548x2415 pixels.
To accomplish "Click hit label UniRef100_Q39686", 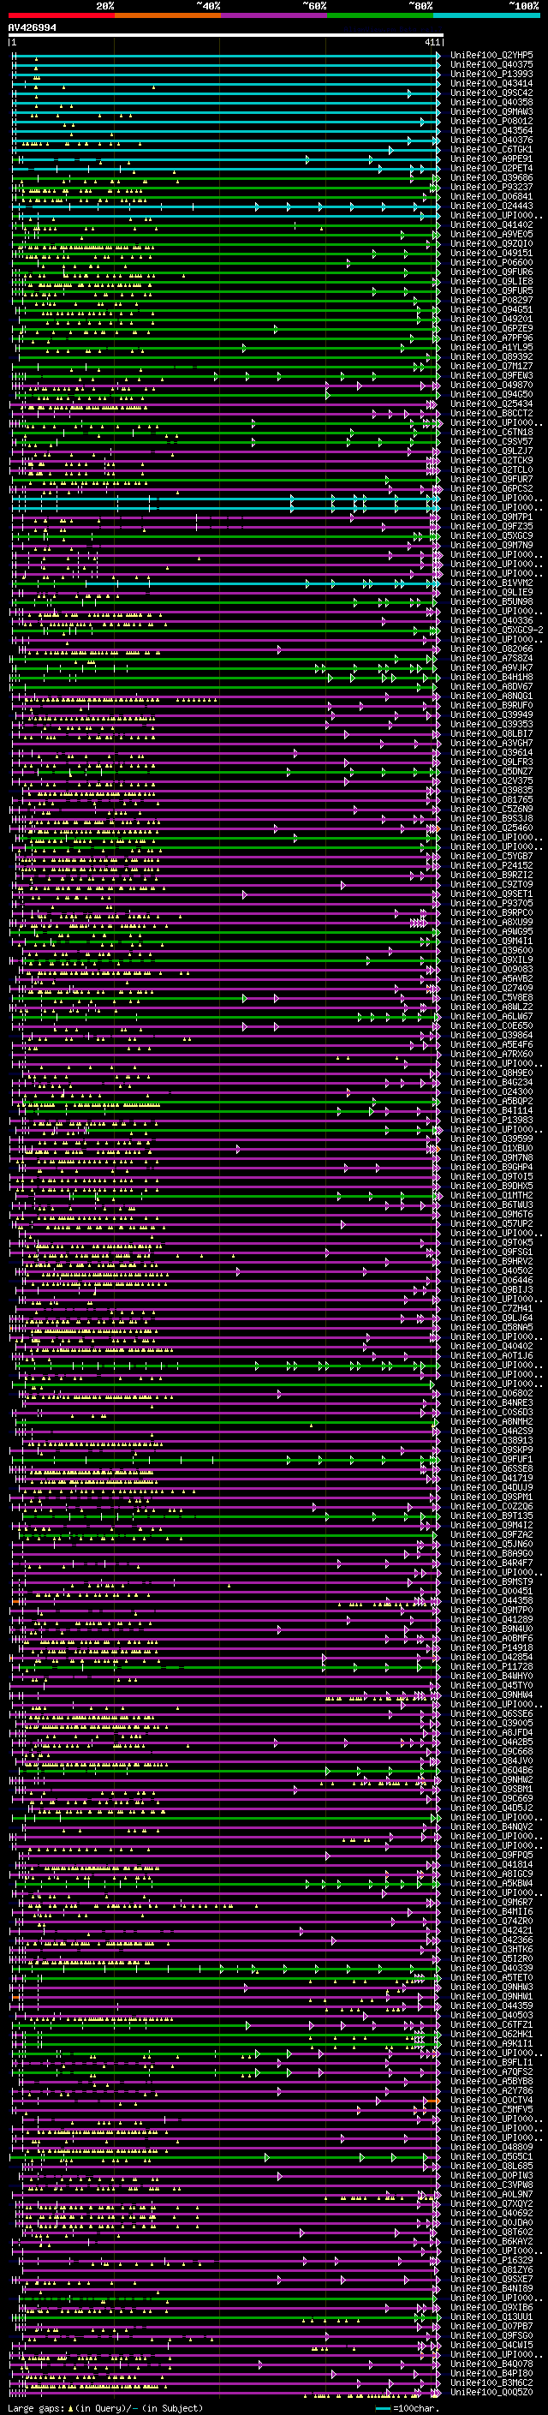I will click(491, 177).
